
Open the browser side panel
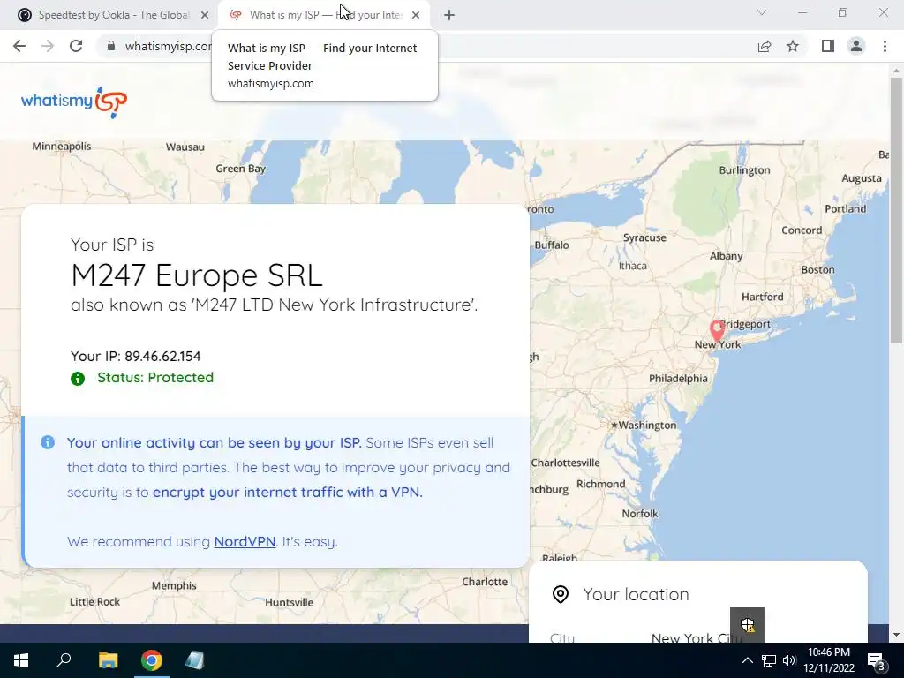coord(828,46)
